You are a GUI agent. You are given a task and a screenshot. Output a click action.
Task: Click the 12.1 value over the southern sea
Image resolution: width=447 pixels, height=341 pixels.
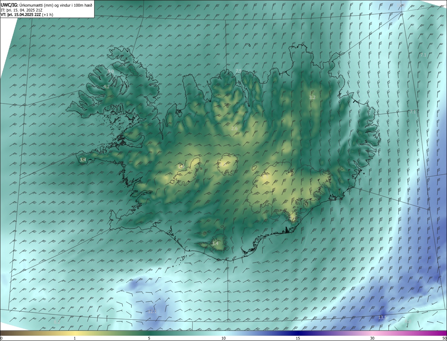[x=152, y=312]
